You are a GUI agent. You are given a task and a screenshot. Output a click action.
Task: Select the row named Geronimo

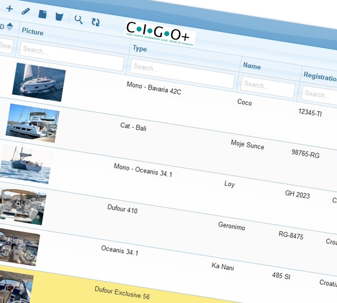[231, 226]
